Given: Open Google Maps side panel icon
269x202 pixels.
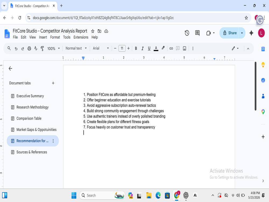Looking at the screenshot, I should tap(263, 112).
